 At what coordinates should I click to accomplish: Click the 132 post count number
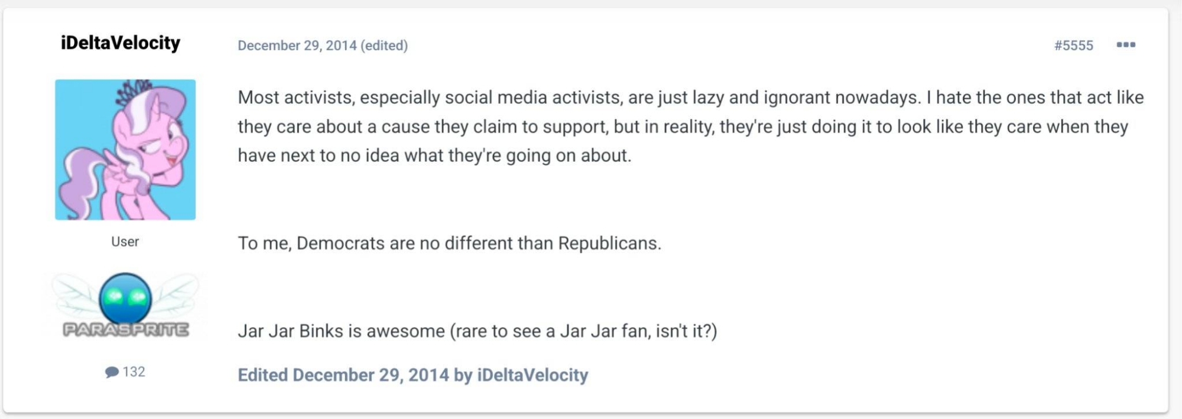click(134, 372)
